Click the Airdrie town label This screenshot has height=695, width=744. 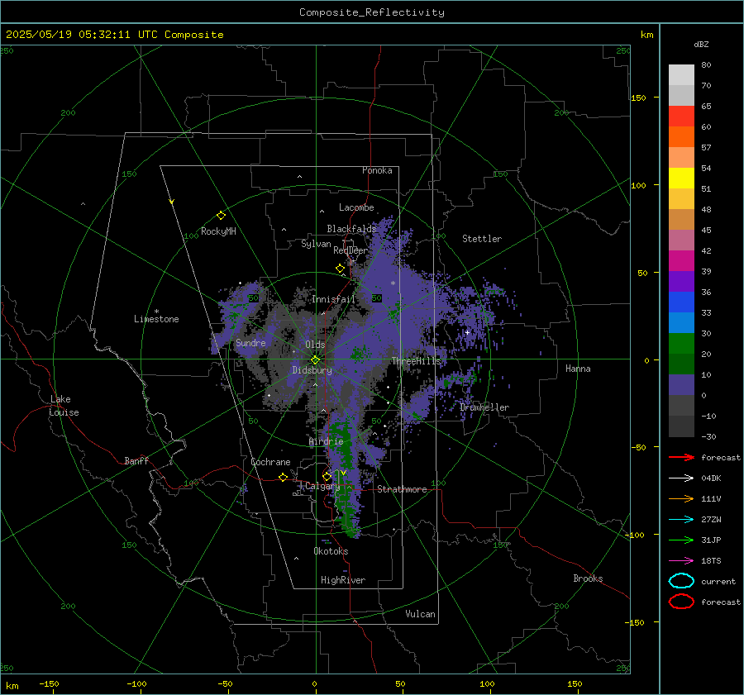point(326,441)
